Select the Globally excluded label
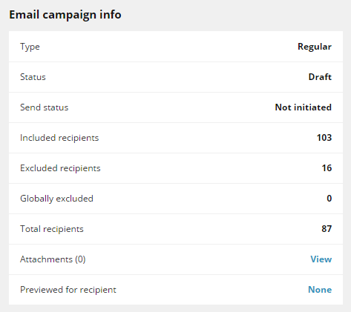The width and height of the screenshot is (351, 312). [56, 199]
